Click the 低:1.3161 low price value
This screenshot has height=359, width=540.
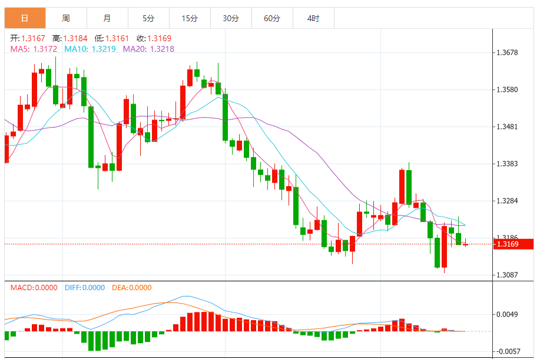[111, 38]
